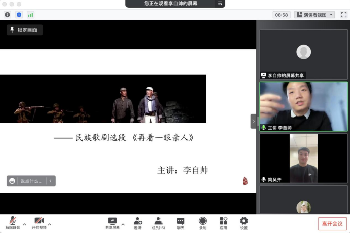
Task: Click the shared slide stage photo
Action: click(103, 99)
